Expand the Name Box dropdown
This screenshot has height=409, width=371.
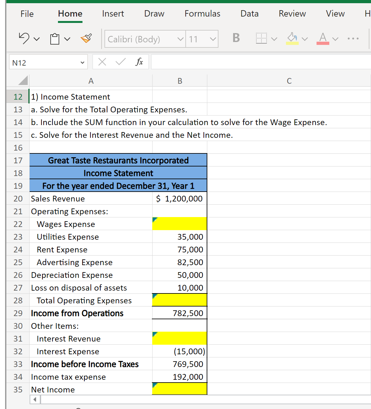(x=82, y=62)
